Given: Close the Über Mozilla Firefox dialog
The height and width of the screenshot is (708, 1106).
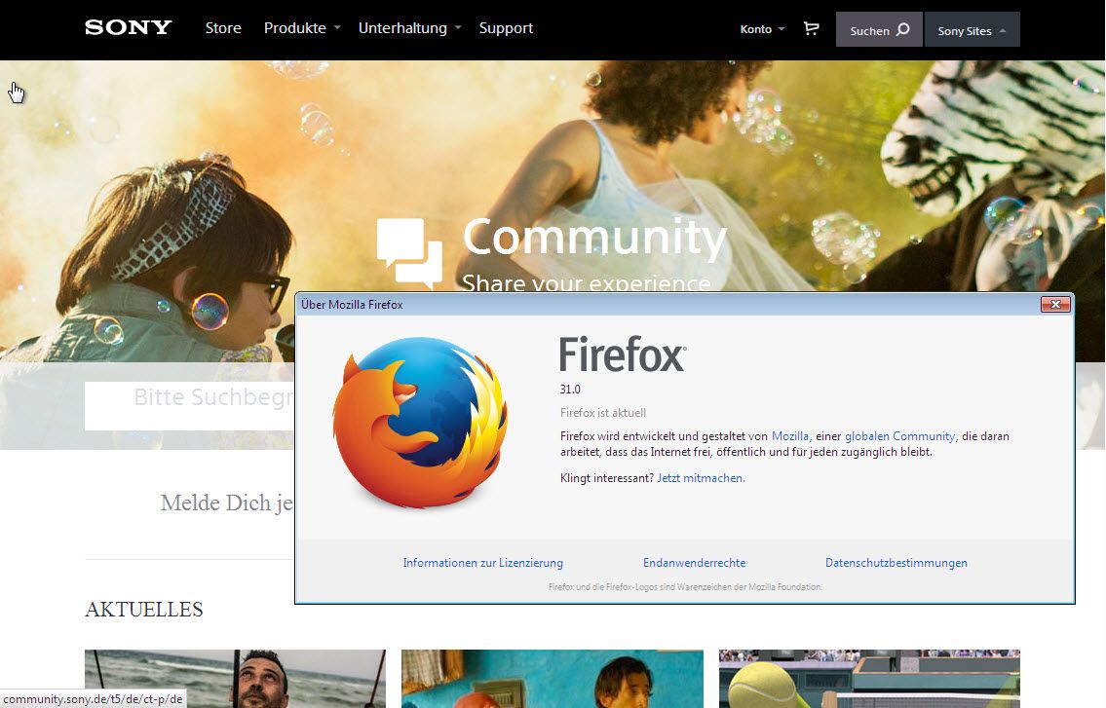Looking at the screenshot, I should click(1054, 305).
